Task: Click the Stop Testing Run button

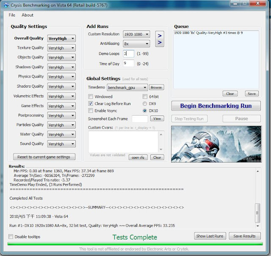Action: [189, 118]
